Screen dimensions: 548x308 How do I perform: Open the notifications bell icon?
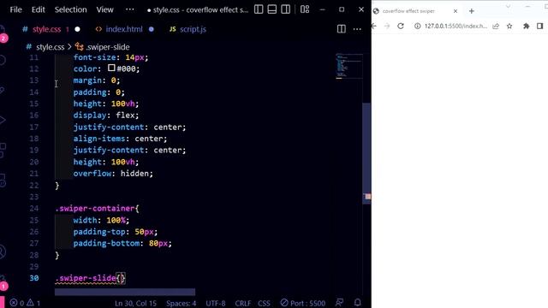click(358, 303)
